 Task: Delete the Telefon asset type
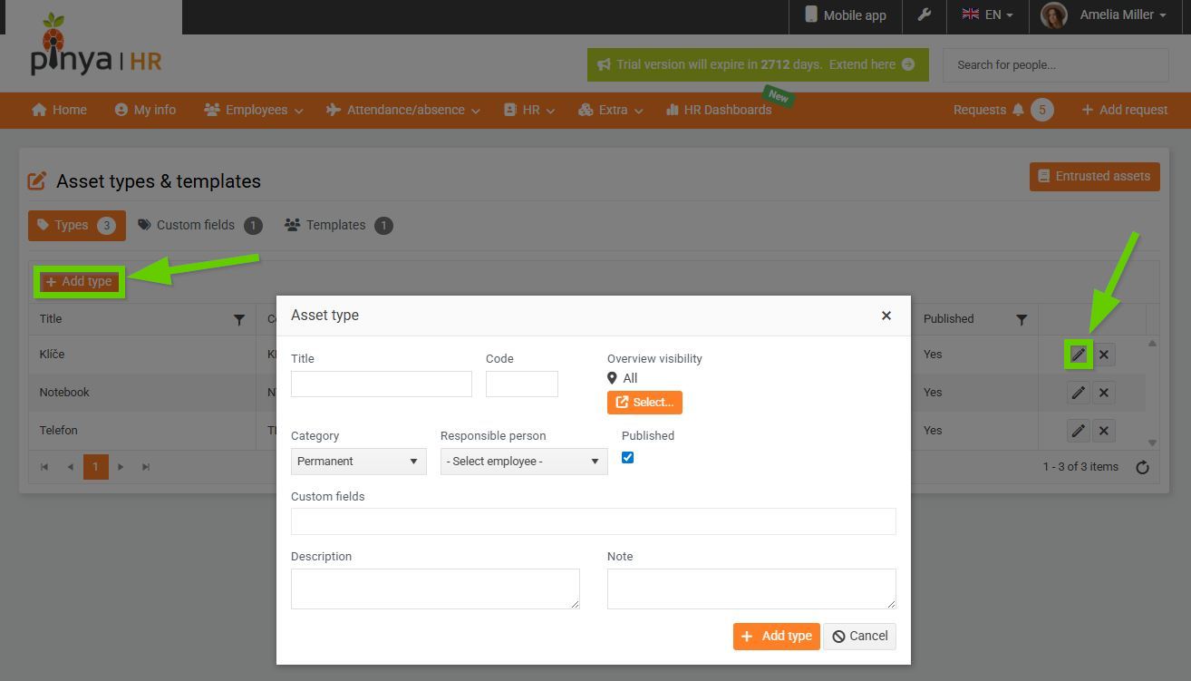pyautogui.click(x=1103, y=431)
